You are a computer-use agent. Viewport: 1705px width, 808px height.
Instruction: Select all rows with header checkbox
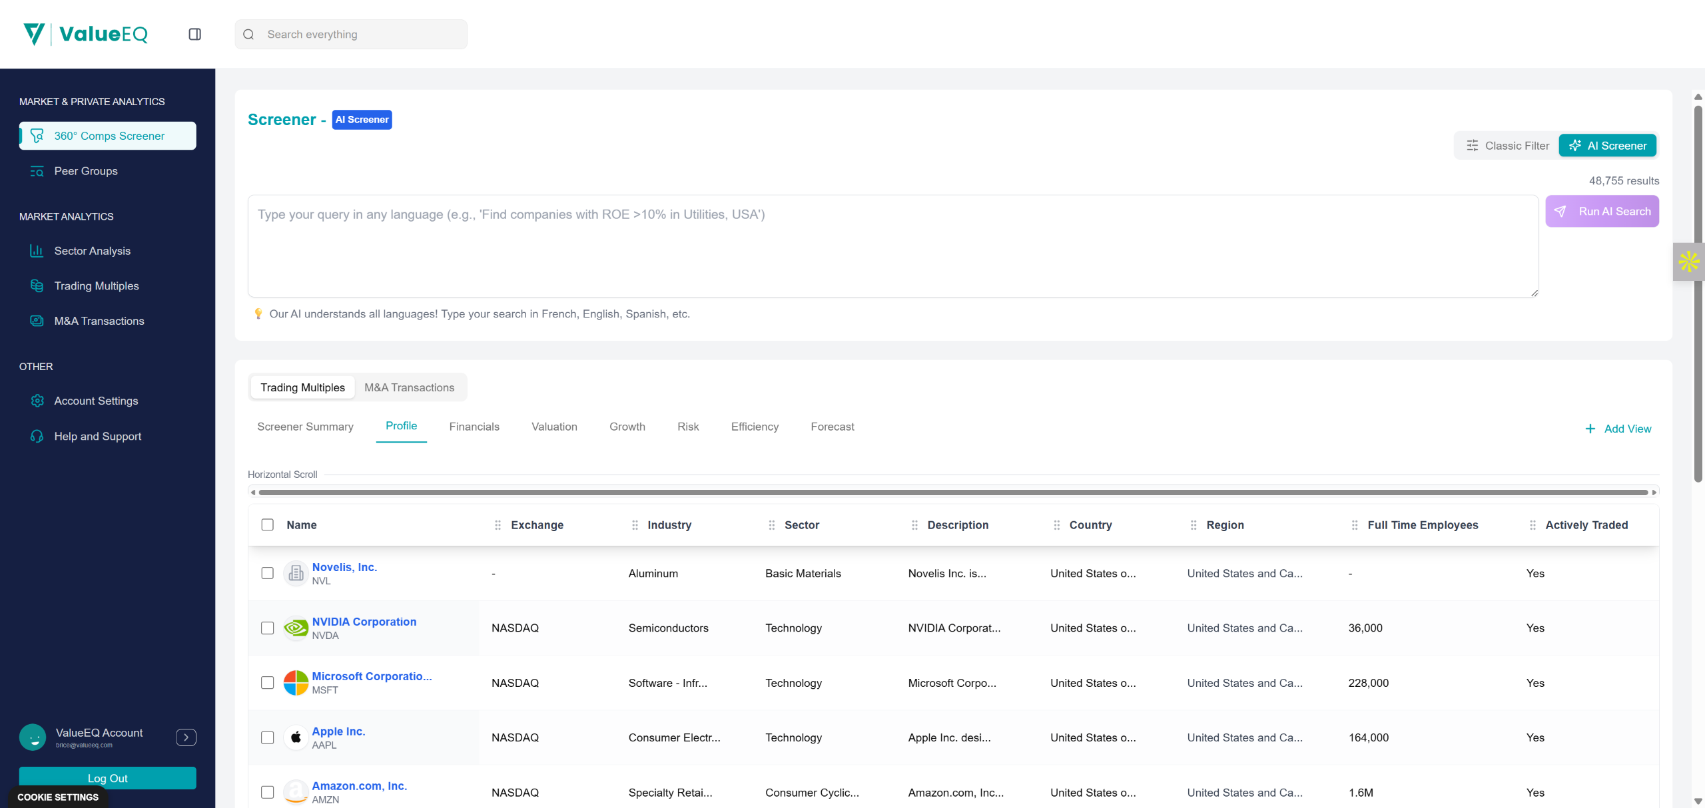click(x=268, y=524)
